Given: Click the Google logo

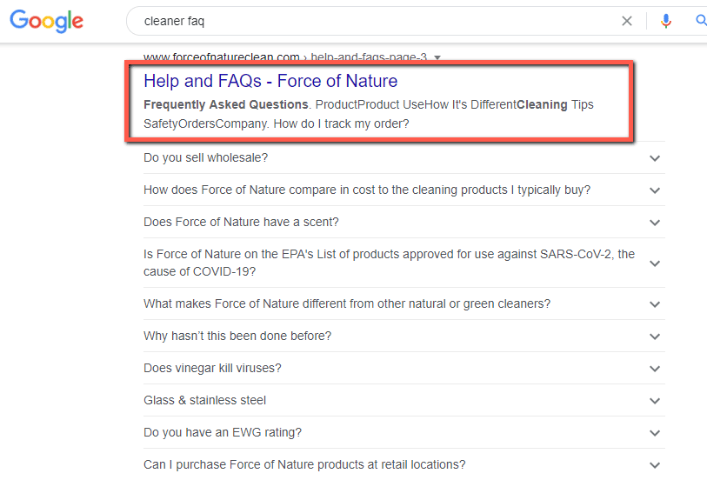Looking at the screenshot, I should point(46,21).
